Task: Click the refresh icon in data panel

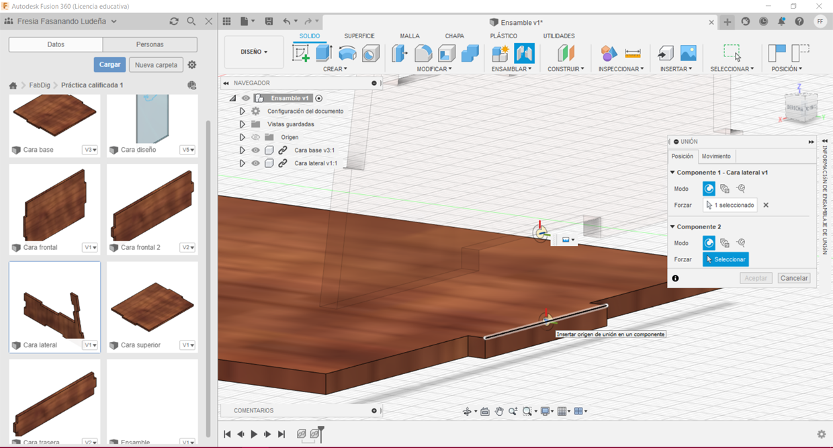Action: pos(174,21)
